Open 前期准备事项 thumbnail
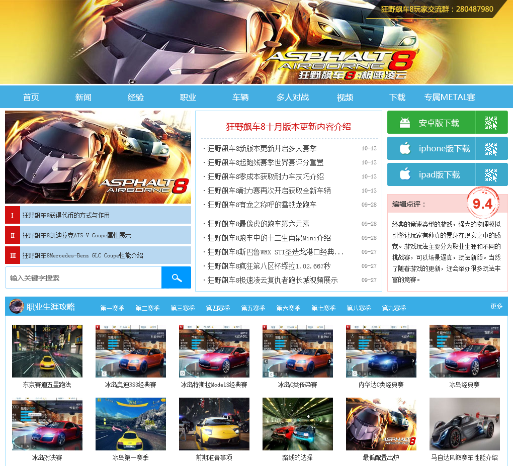513x466 pixels. tap(214, 424)
